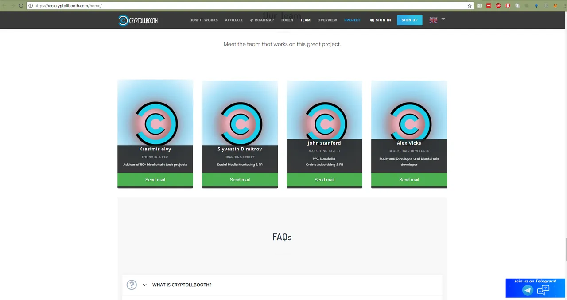Select Token in the navigation bar
The width and height of the screenshot is (567, 300).
pos(287,20)
